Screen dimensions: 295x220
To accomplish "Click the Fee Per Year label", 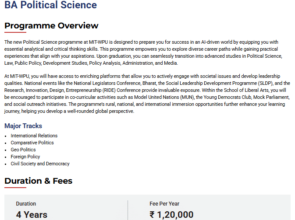I will click(164, 204).
